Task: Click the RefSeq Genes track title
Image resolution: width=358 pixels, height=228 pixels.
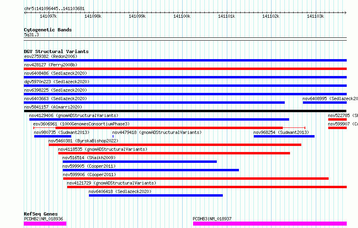Action: point(41,214)
